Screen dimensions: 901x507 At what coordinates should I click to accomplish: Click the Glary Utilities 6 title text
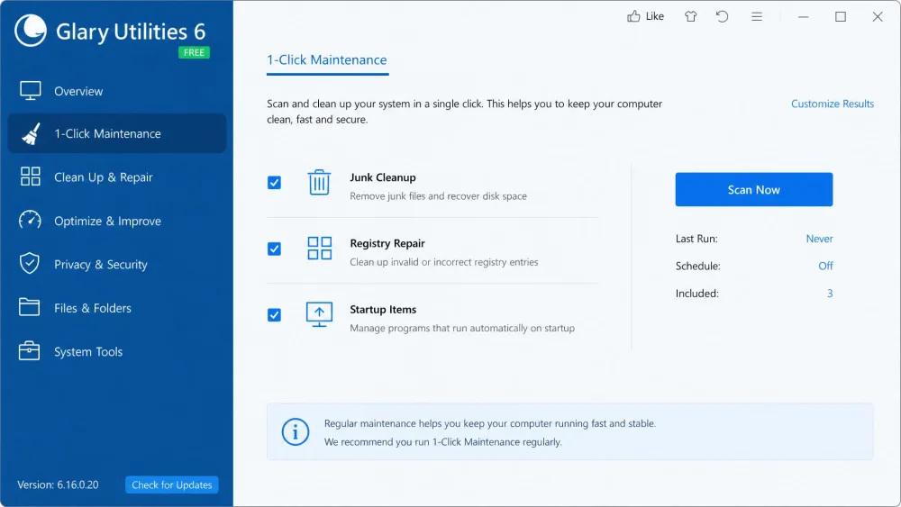click(131, 32)
